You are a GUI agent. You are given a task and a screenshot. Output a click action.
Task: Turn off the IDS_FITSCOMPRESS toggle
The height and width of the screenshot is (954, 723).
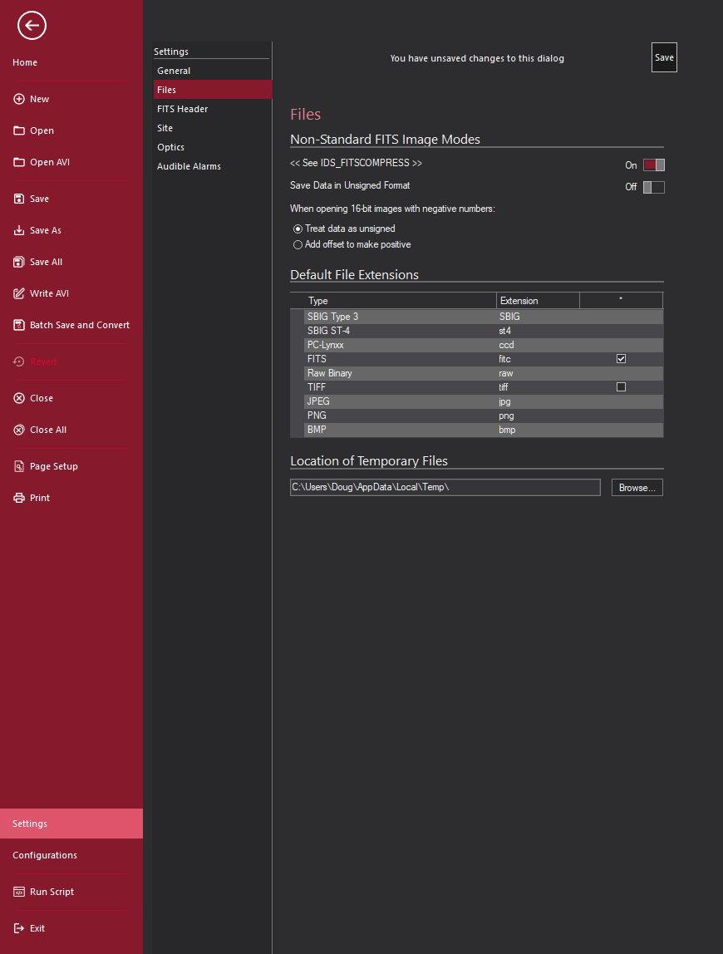(x=653, y=165)
